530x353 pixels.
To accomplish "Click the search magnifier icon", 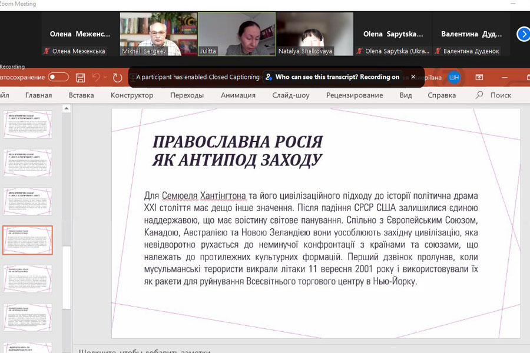I will pos(479,95).
